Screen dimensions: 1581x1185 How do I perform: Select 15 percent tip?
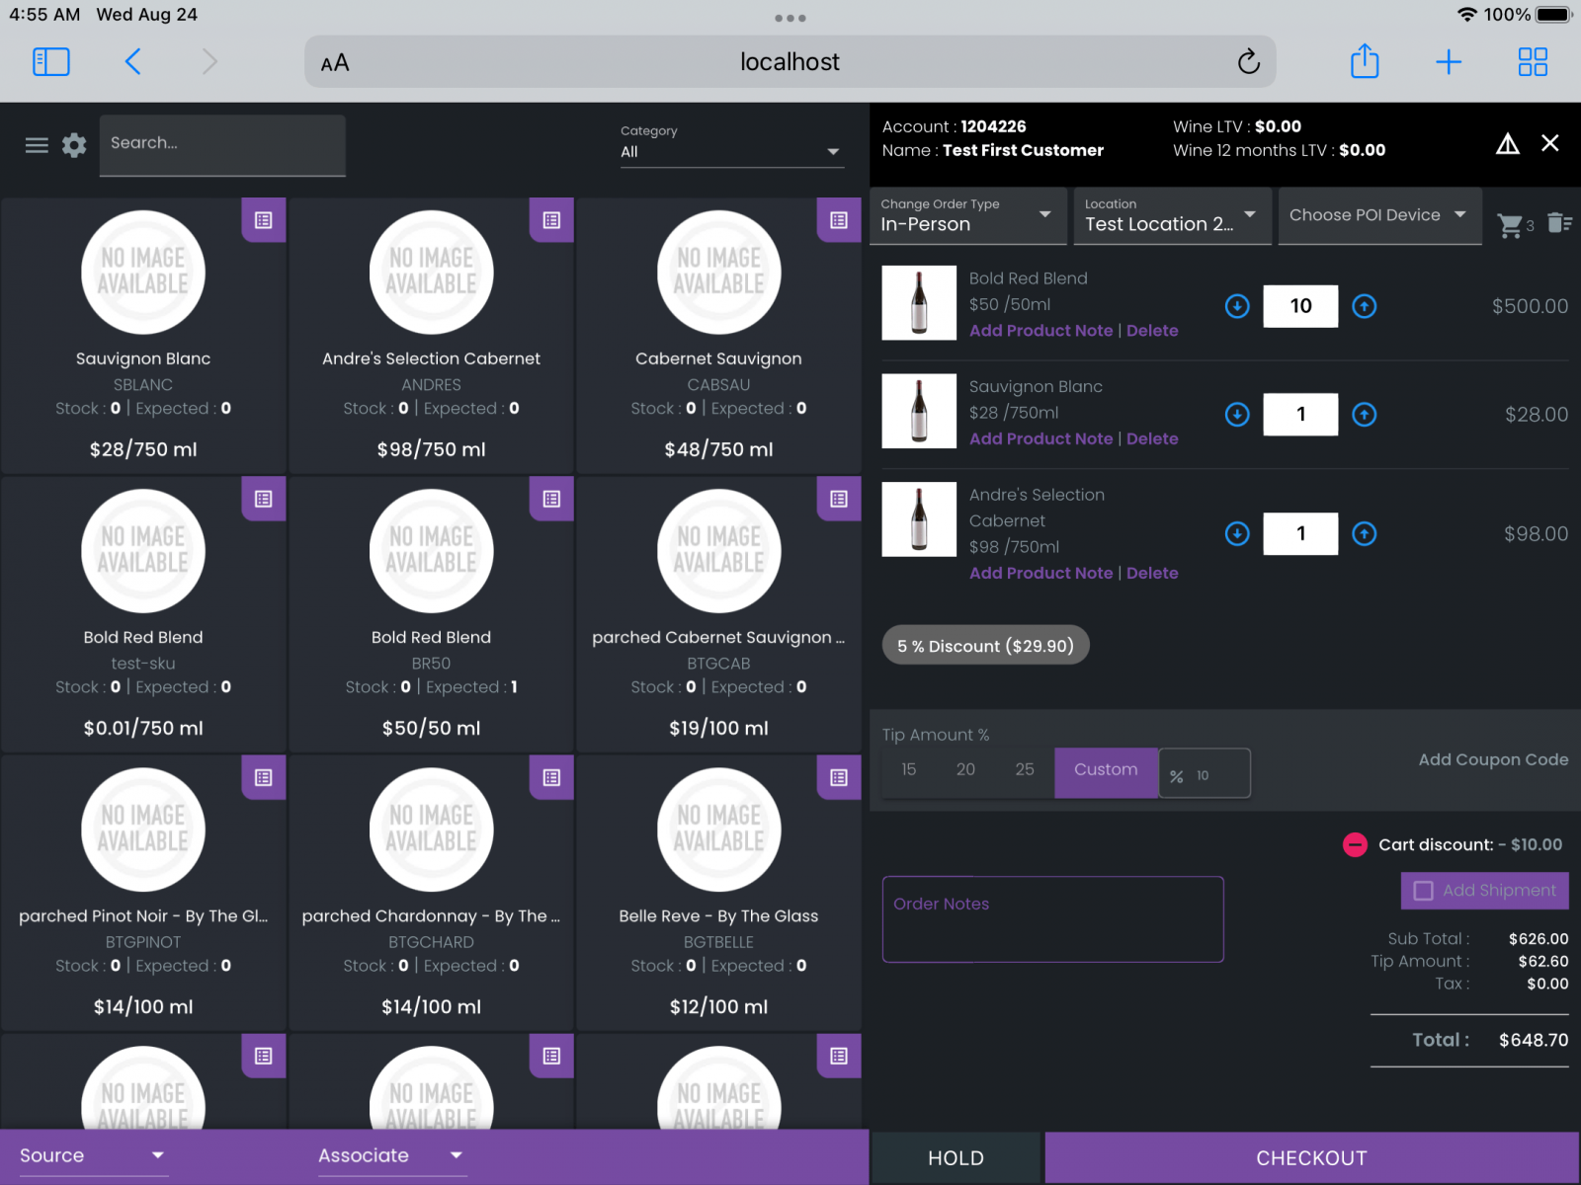[x=909, y=769]
